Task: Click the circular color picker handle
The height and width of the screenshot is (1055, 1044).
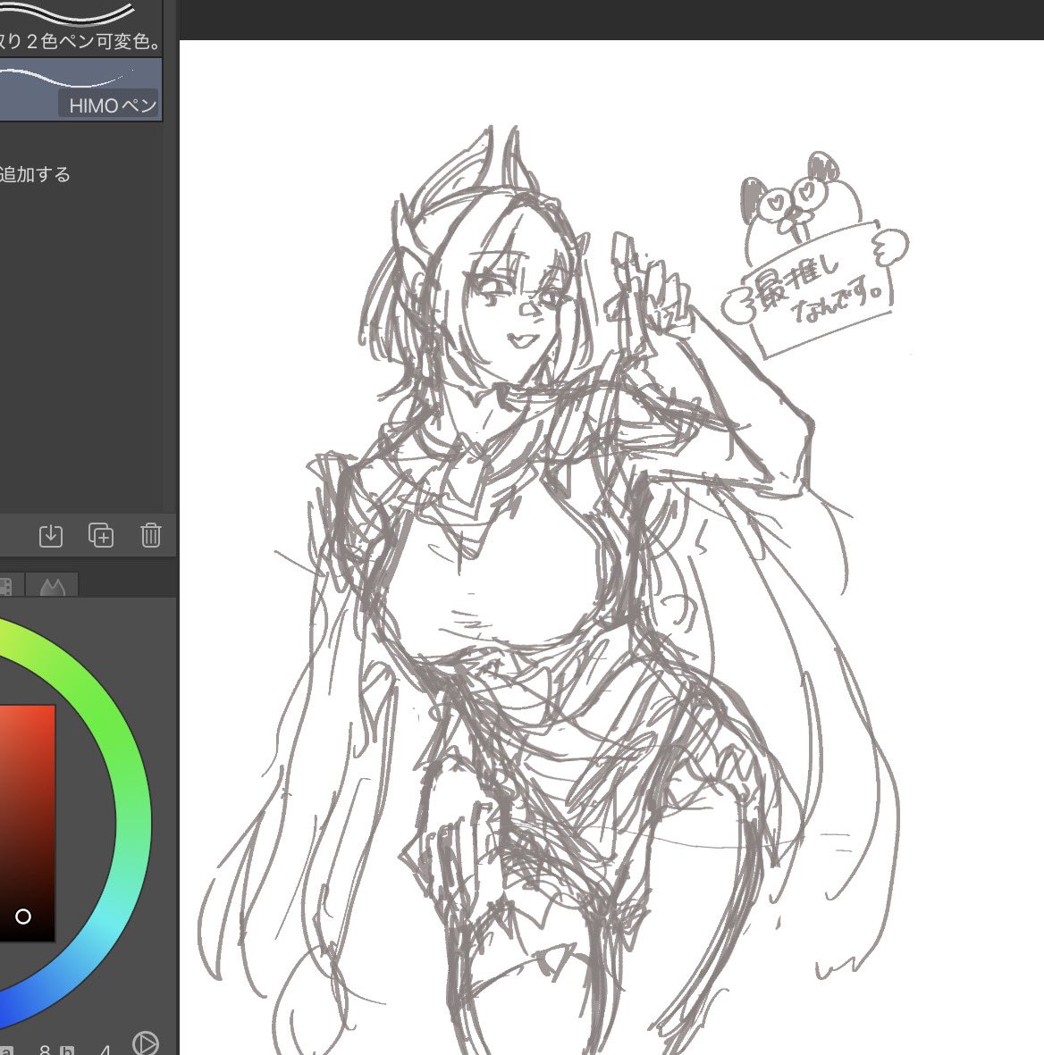Action: (x=23, y=917)
